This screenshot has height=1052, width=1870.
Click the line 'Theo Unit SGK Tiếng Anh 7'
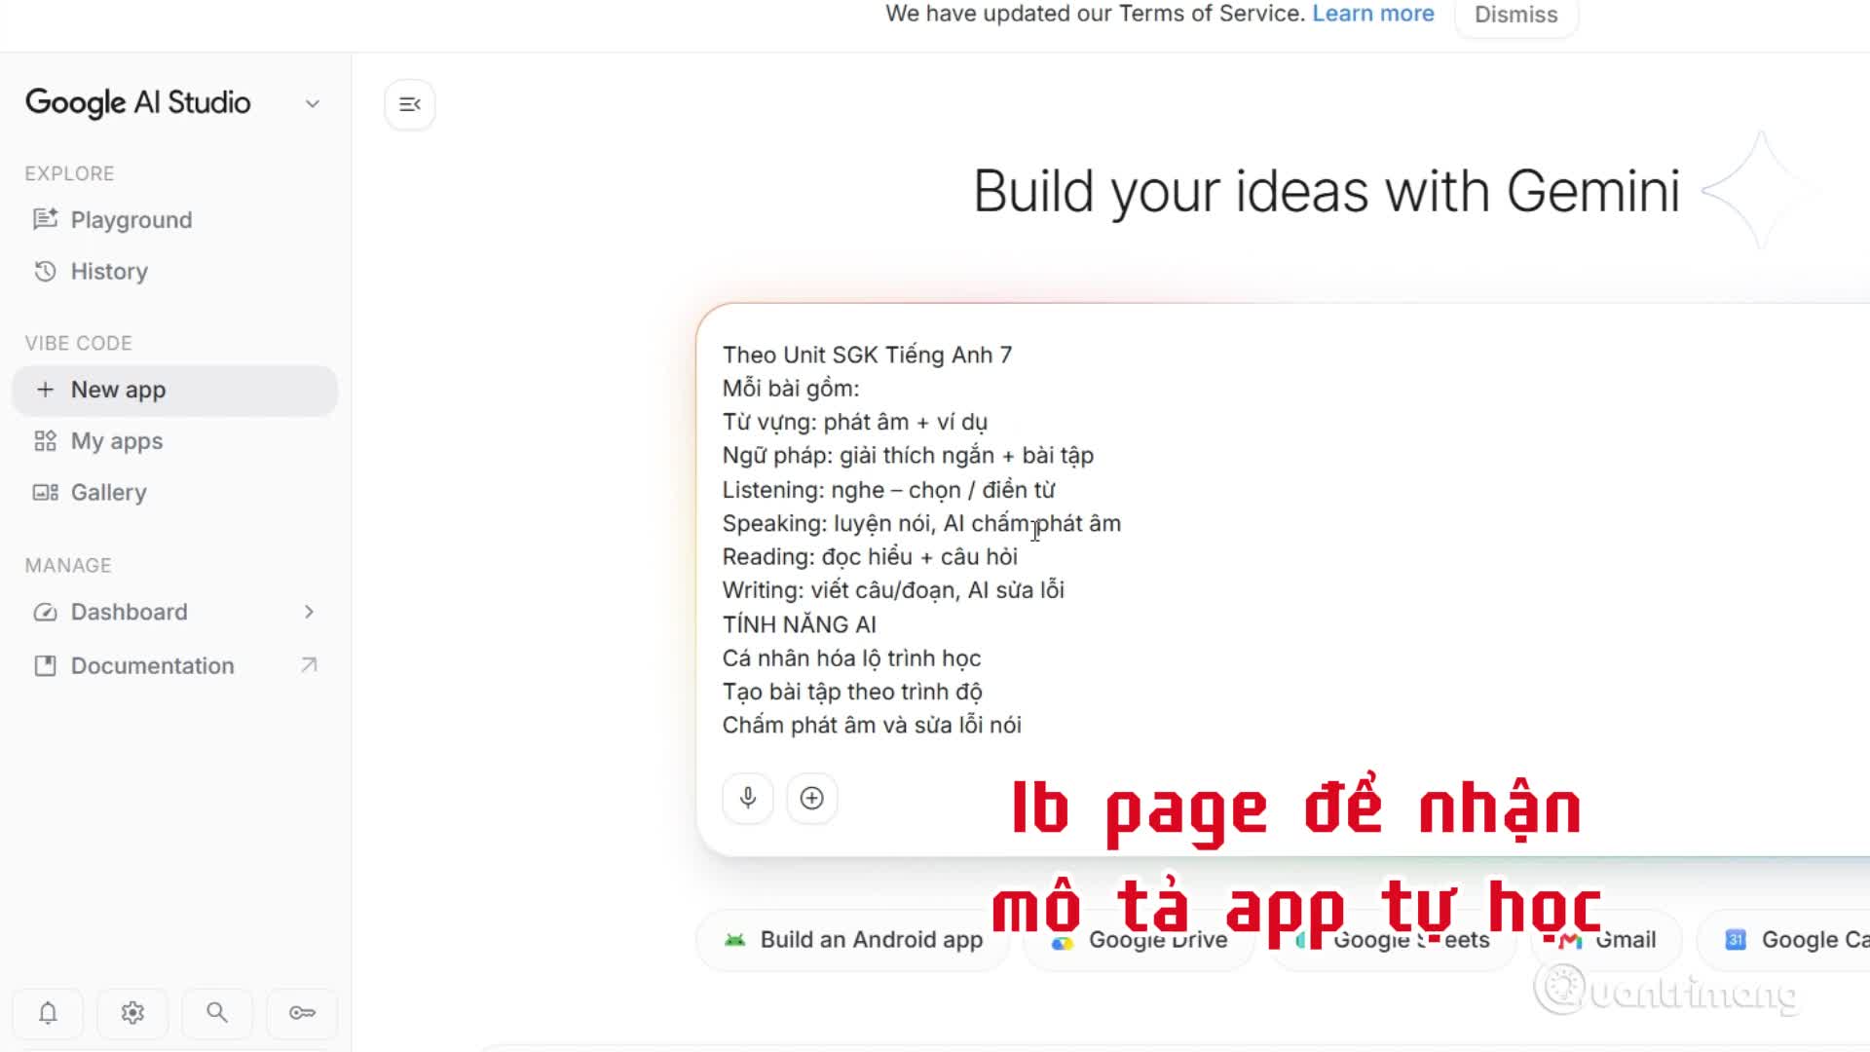[x=867, y=356]
